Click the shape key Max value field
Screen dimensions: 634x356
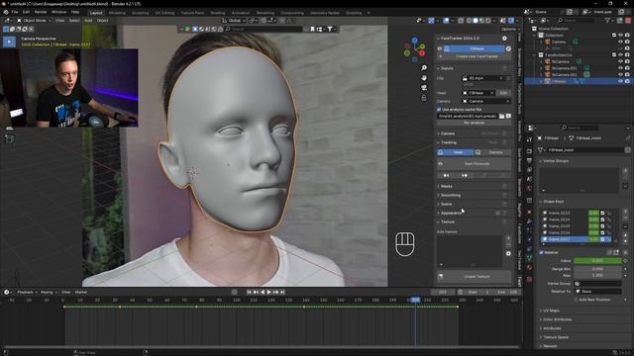(597, 275)
